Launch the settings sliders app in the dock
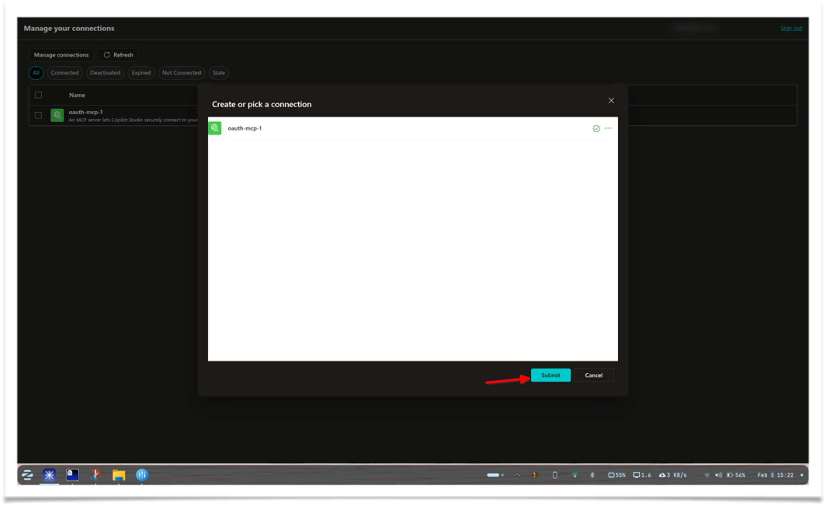This screenshot has height=505, width=826. pos(142,475)
